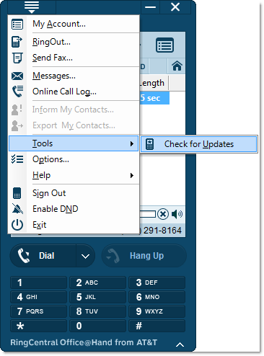Click the Enable DND muted bell icon

[x=17, y=209]
